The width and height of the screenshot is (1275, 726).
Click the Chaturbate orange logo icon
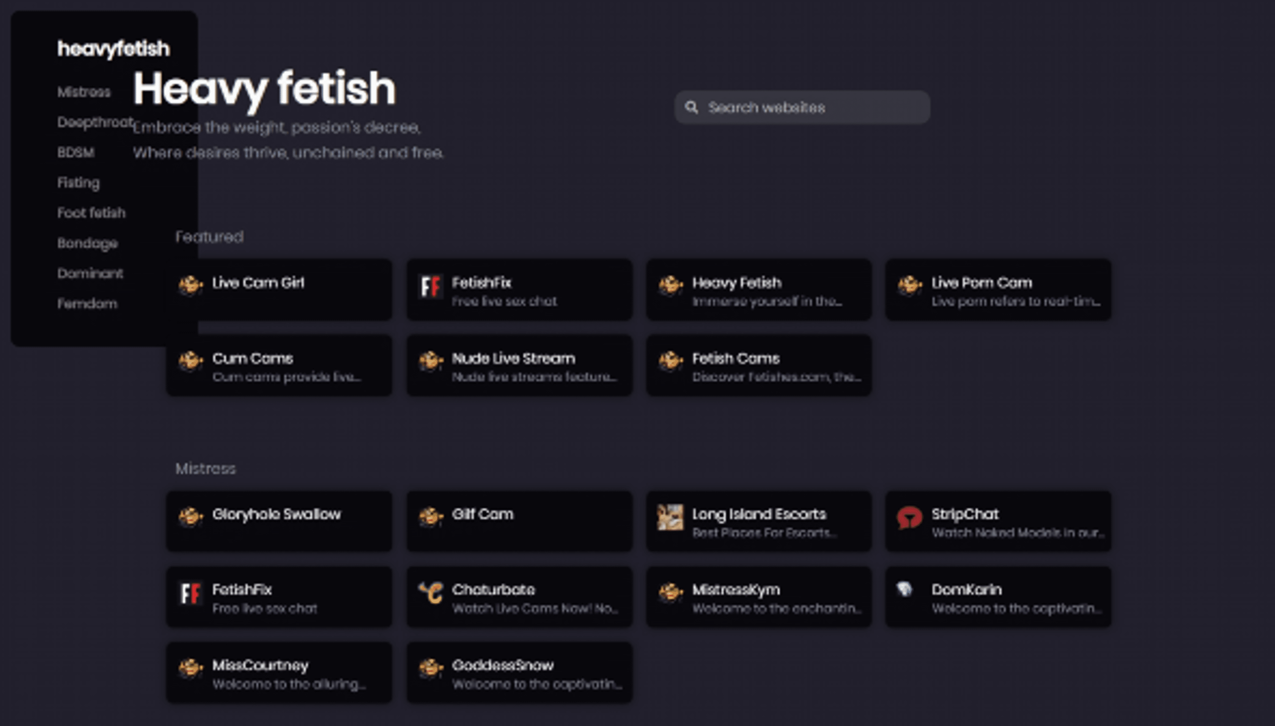tap(431, 593)
